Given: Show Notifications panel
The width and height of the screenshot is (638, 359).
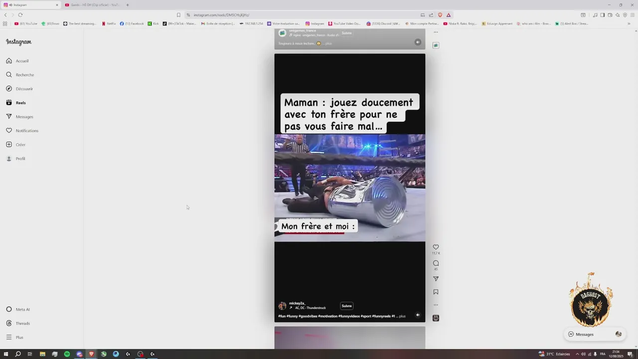Looking at the screenshot, I should (22, 131).
